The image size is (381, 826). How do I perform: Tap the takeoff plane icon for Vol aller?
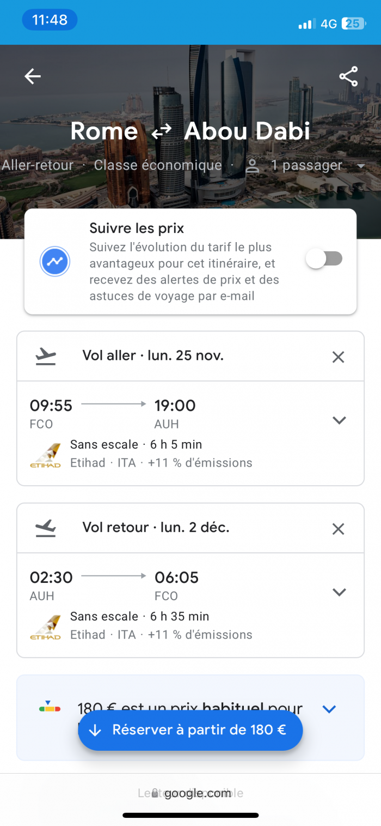tap(46, 357)
